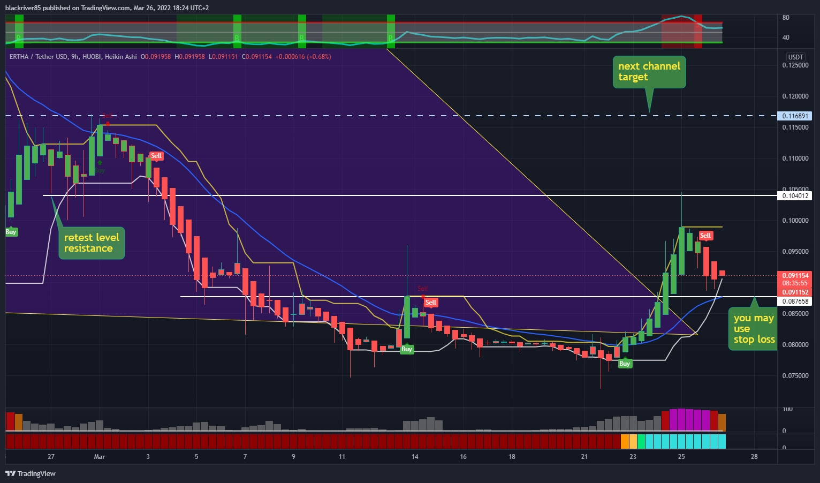The width and height of the screenshot is (820, 483).
Task: Click date 27 on the time axis
Action: [51, 457]
